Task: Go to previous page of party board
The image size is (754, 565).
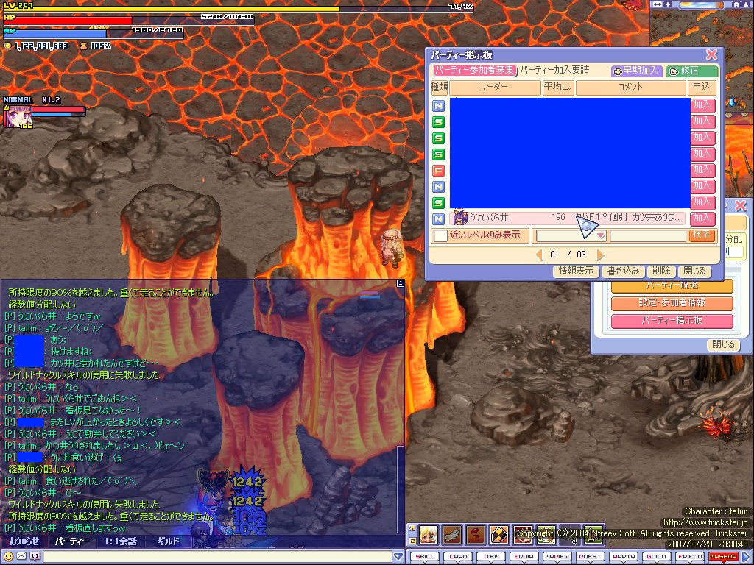Action: click(x=539, y=254)
